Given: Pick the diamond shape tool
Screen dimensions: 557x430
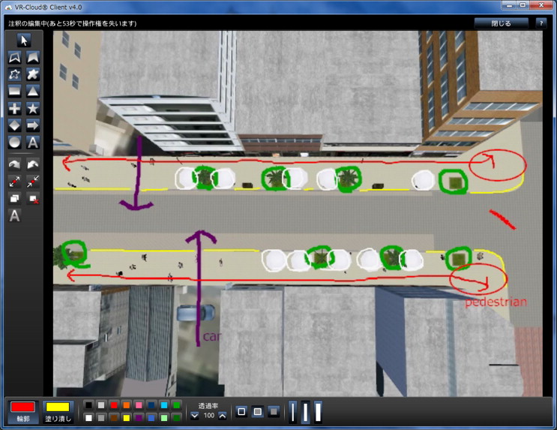Looking at the screenshot, I should point(15,125).
